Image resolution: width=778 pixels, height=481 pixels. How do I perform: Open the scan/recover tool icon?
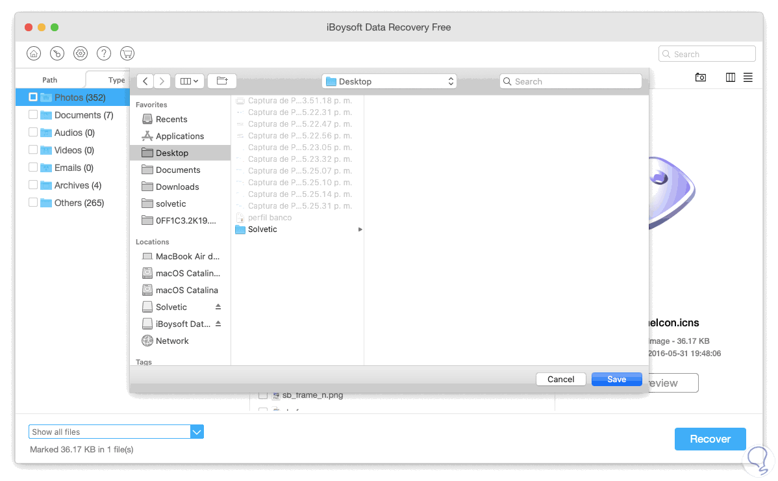57,53
